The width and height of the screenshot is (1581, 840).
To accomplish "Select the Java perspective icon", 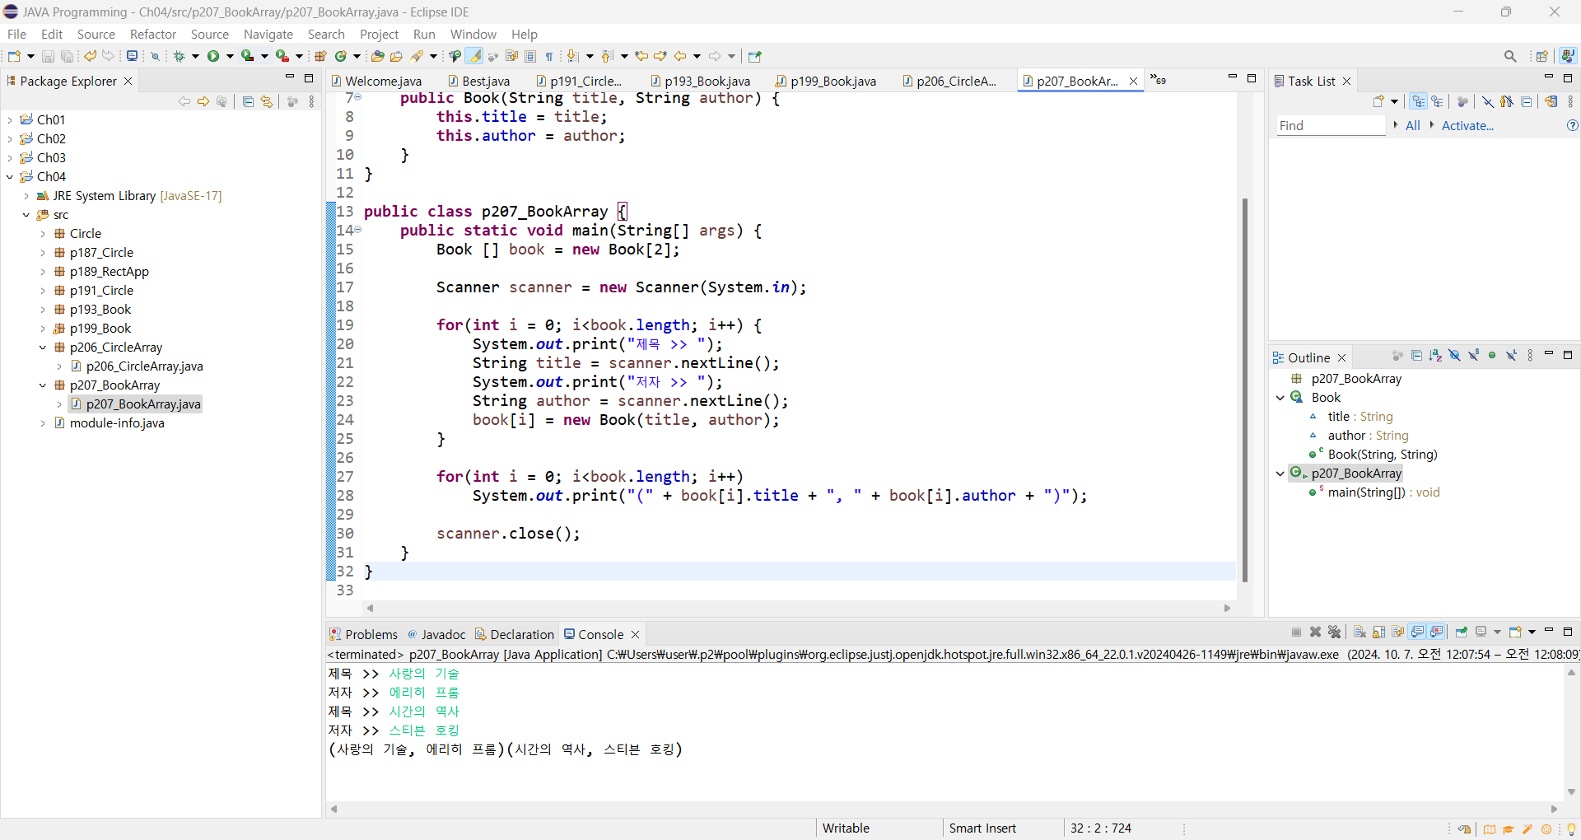I will (x=1568, y=56).
